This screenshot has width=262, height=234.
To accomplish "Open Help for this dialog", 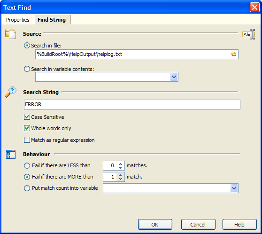I will point(239,224).
